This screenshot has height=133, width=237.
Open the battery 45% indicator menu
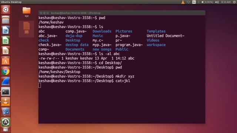coord(207,2)
